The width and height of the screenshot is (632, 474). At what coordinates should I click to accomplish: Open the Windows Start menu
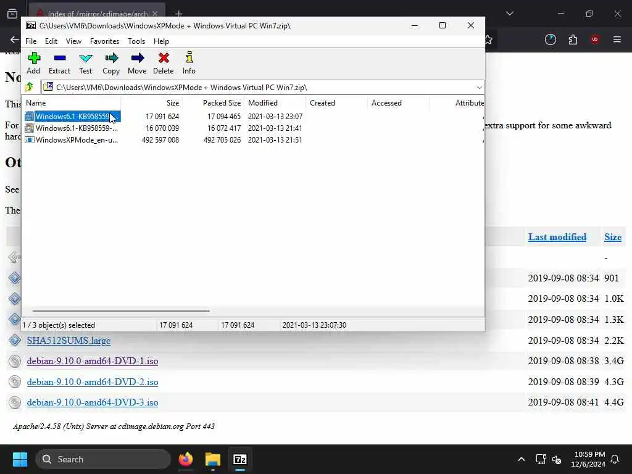pos(20,459)
